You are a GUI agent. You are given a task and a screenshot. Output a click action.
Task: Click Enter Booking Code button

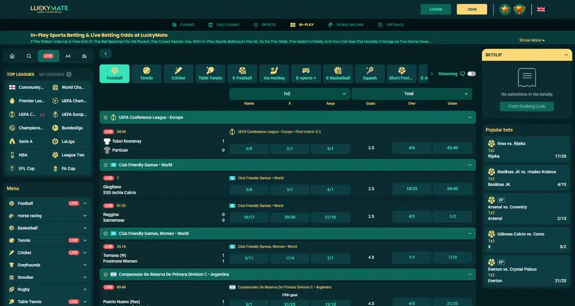[x=527, y=106]
